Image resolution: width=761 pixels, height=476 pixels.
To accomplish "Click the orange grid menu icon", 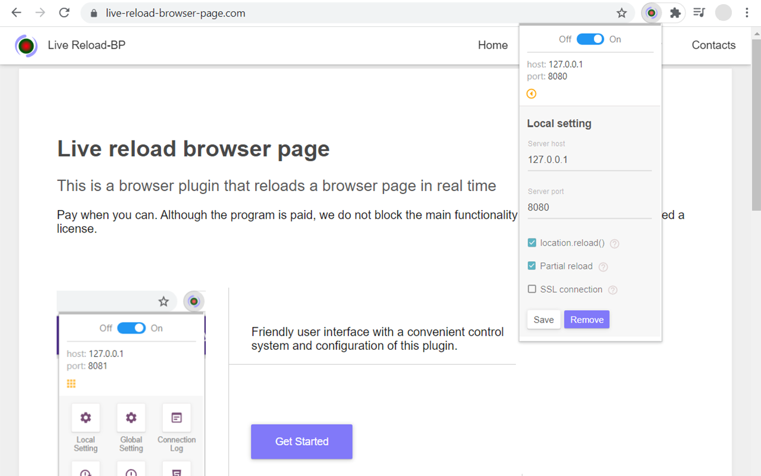I will pyautogui.click(x=71, y=384).
